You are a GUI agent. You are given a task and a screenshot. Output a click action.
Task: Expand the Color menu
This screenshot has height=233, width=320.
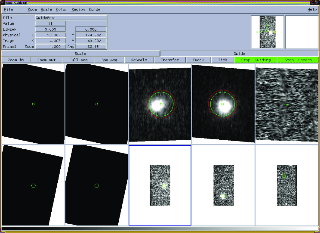click(62, 10)
